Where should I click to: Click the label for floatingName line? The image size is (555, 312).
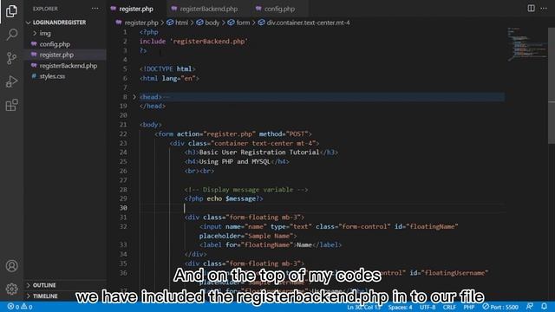[x=271, y=244]
